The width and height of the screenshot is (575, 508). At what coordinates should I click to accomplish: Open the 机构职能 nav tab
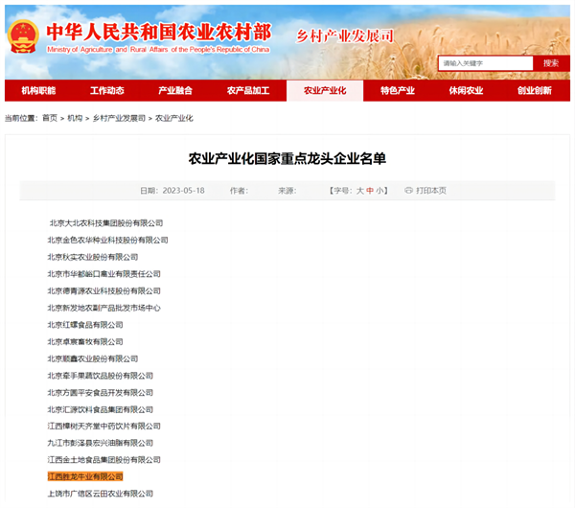pyautogui.click(x=38, y=91)
